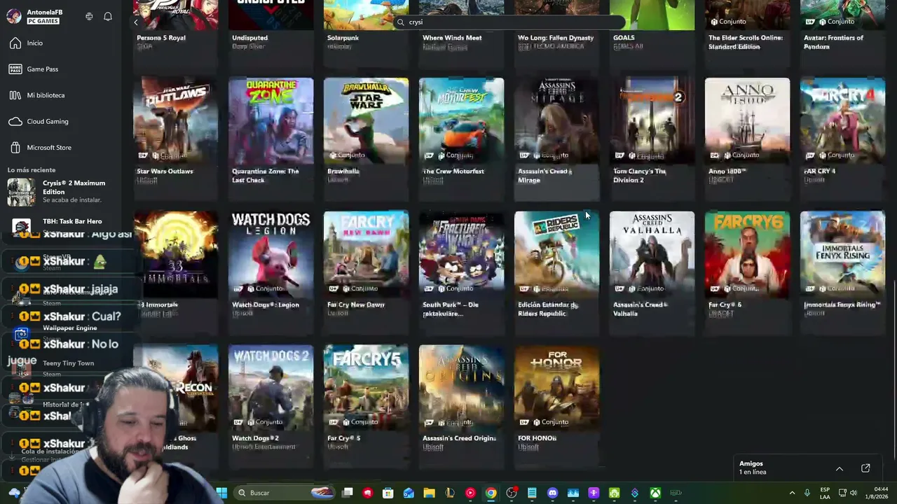Select the Tom Clancy's The Division 2 cover
The image size is (897, 504).
click(x=652, y=120)
